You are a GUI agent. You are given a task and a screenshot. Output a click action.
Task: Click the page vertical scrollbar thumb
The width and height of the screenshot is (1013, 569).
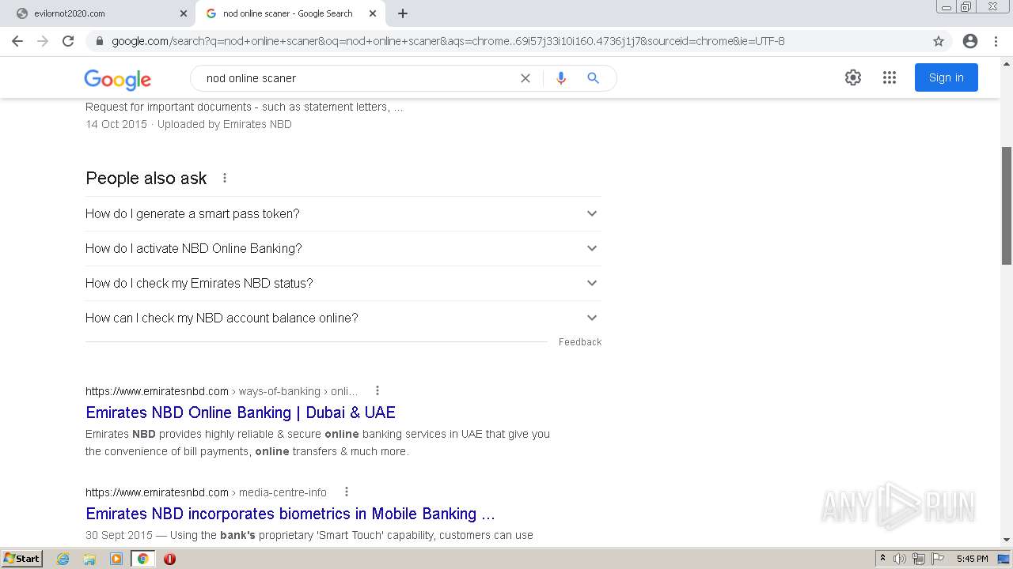1007,205
